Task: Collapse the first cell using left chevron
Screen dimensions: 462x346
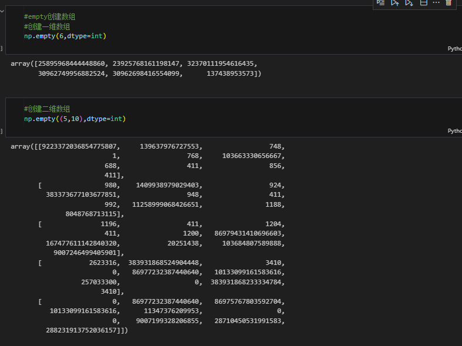Action: (2, 11)
